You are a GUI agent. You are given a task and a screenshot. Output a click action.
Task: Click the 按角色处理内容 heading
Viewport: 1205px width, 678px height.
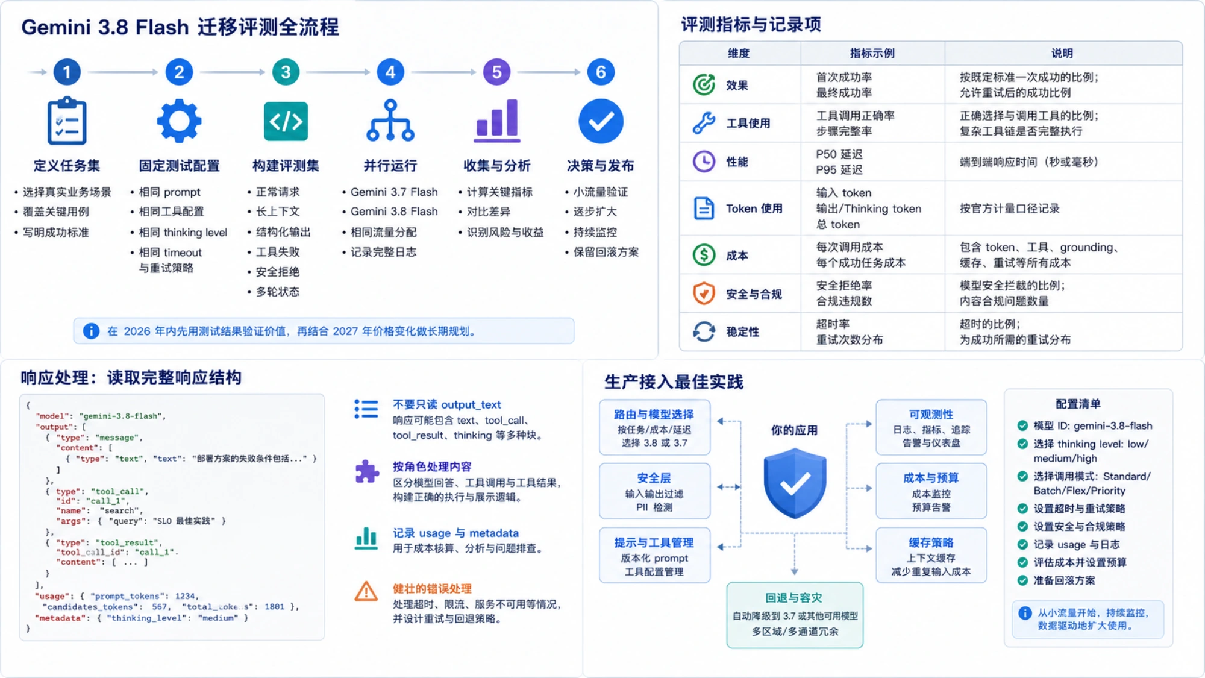click(432, 466)
